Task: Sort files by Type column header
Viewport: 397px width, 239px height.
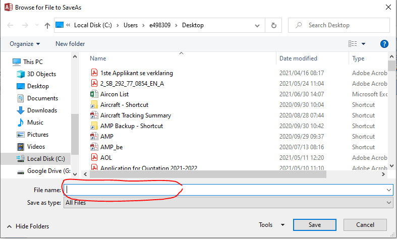Action: tap(358, 58)
